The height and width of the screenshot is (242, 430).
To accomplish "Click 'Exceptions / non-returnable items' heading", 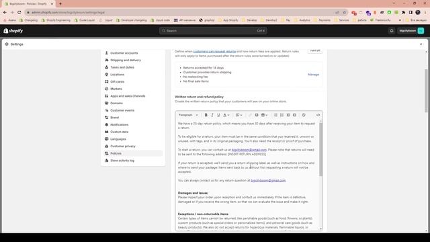I will click(203, 214).
